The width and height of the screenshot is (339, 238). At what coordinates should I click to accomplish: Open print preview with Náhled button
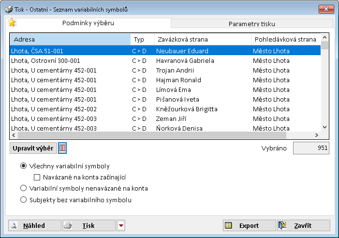[35, 225]
